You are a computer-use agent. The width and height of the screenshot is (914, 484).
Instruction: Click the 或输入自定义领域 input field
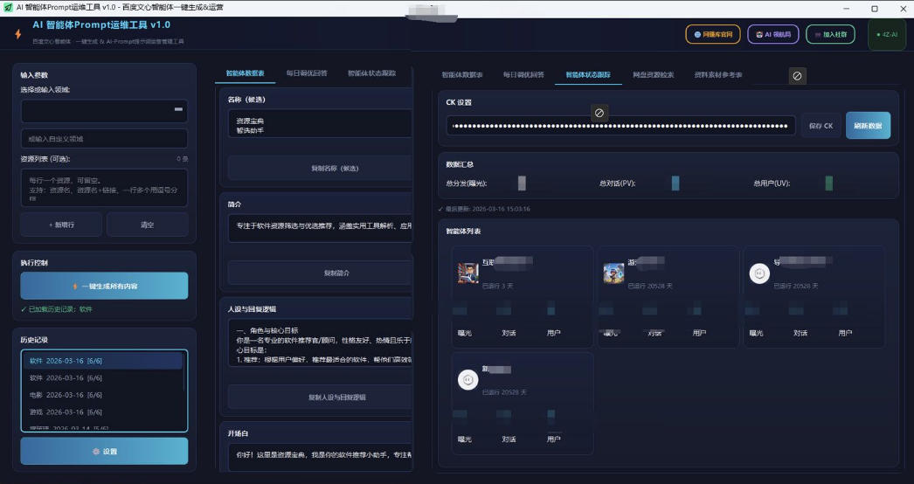tap(104, 139)
